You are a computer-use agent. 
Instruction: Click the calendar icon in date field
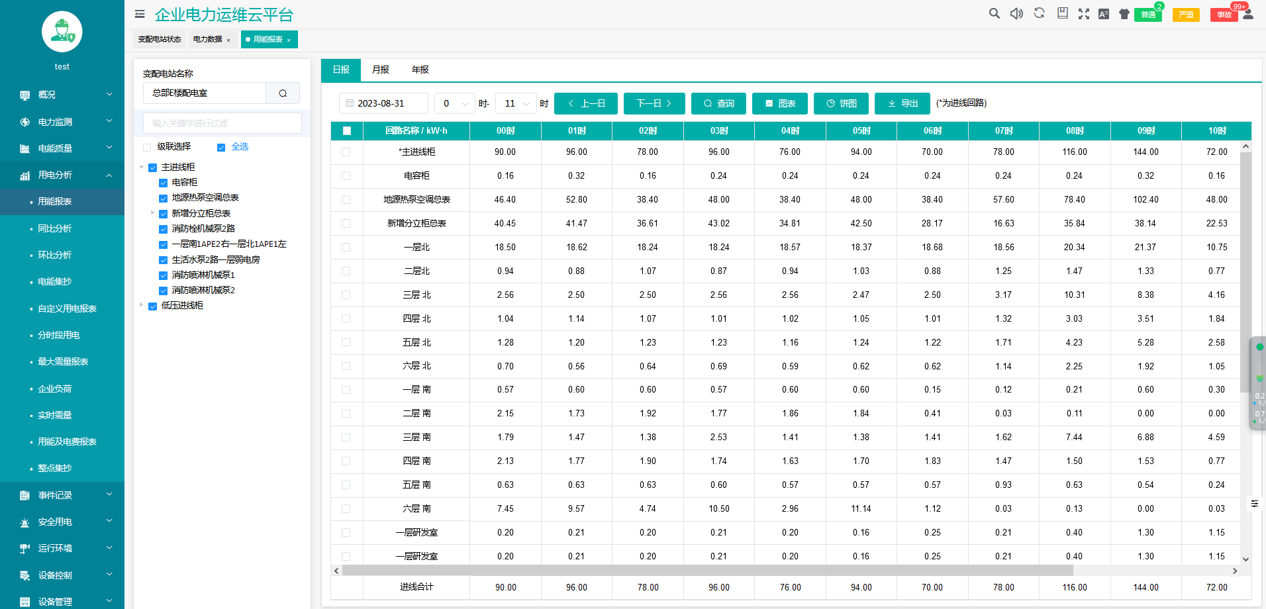350,103
